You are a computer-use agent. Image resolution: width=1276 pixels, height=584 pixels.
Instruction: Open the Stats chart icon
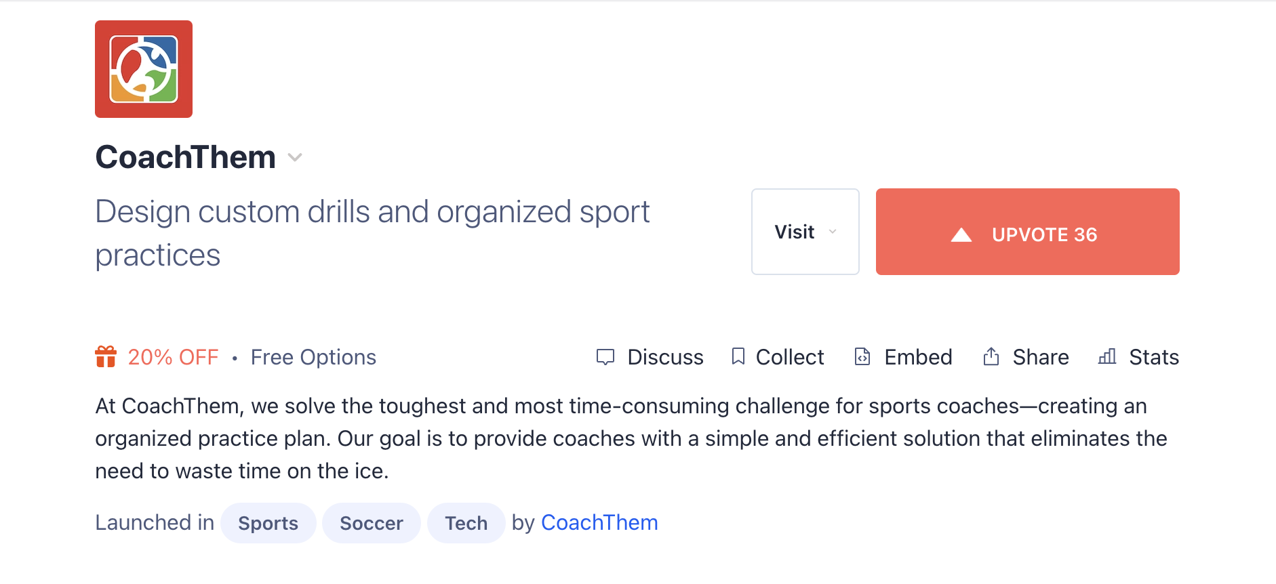tap(1106, 357)
